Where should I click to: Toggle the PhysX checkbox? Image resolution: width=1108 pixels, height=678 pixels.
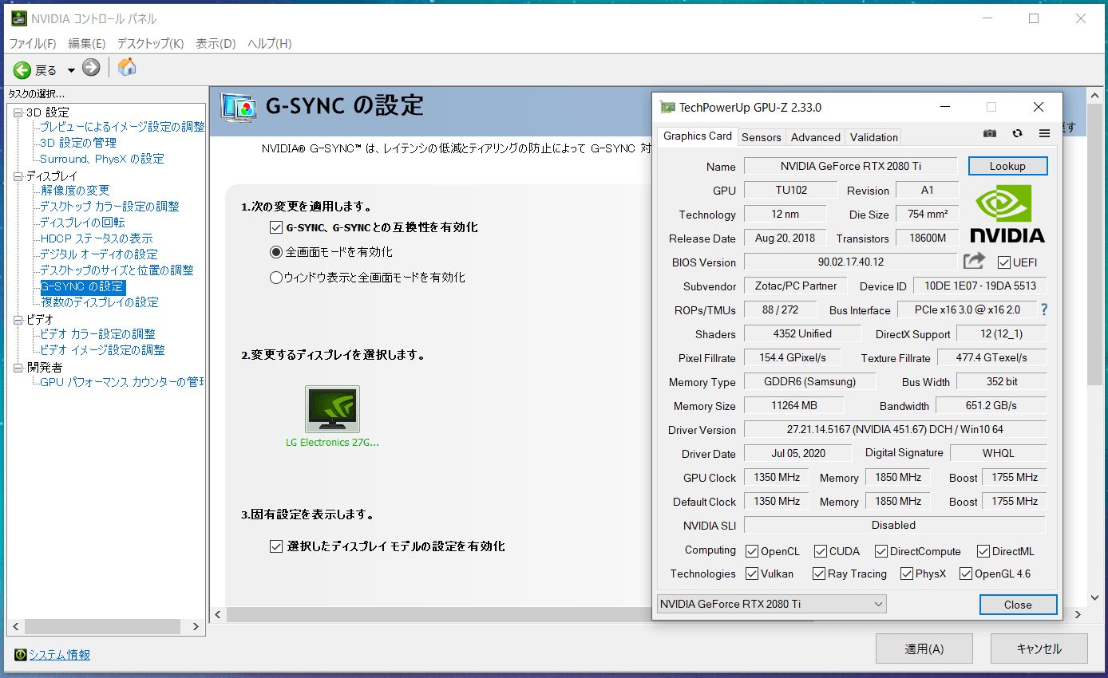tap(907, 574)
